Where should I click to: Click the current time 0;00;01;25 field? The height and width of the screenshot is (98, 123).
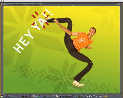27,96
